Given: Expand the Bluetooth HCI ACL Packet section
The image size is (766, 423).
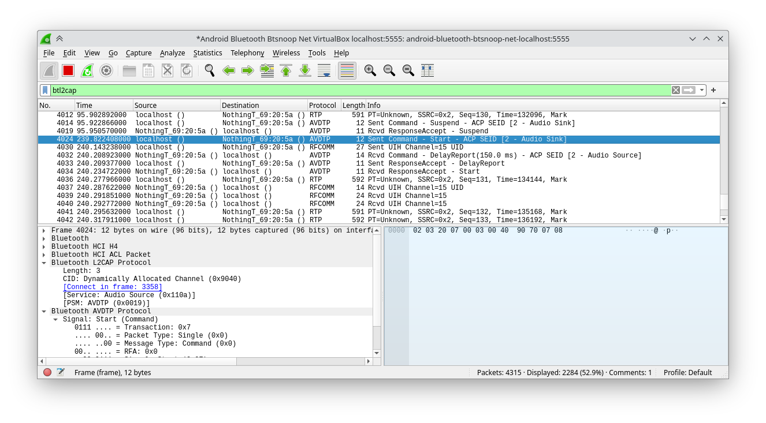Looking at the screenshot, I should pyautogui.click(x=44, y=254).
